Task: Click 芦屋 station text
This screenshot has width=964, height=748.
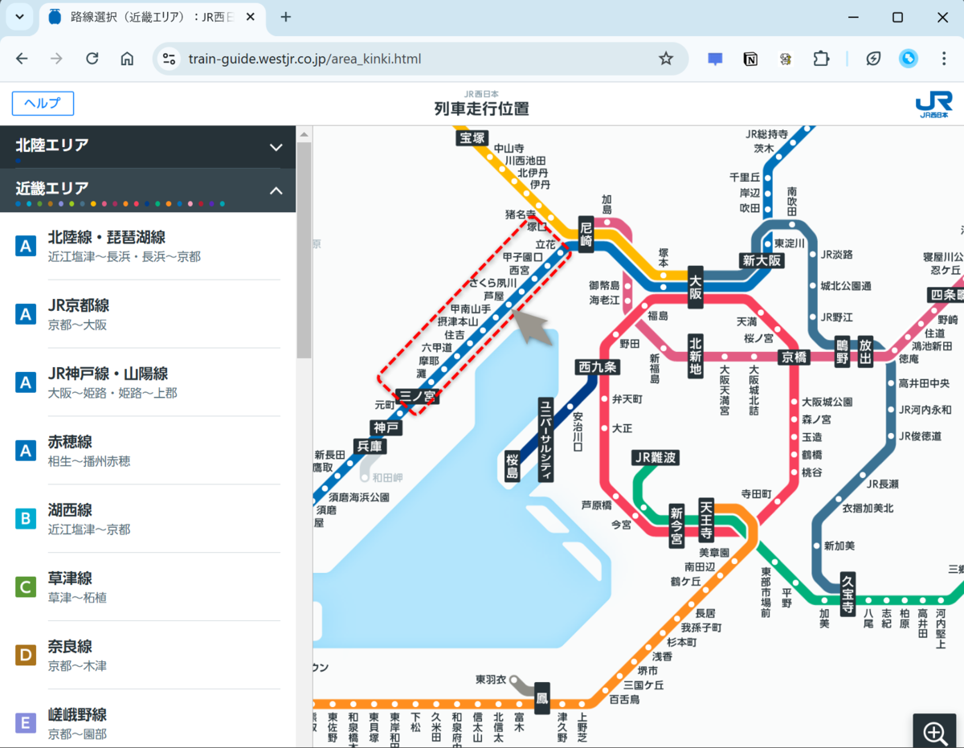Action: point(494,296)
